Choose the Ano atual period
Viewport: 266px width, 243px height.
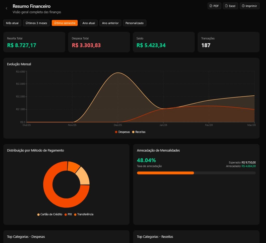tap(89, 23)
